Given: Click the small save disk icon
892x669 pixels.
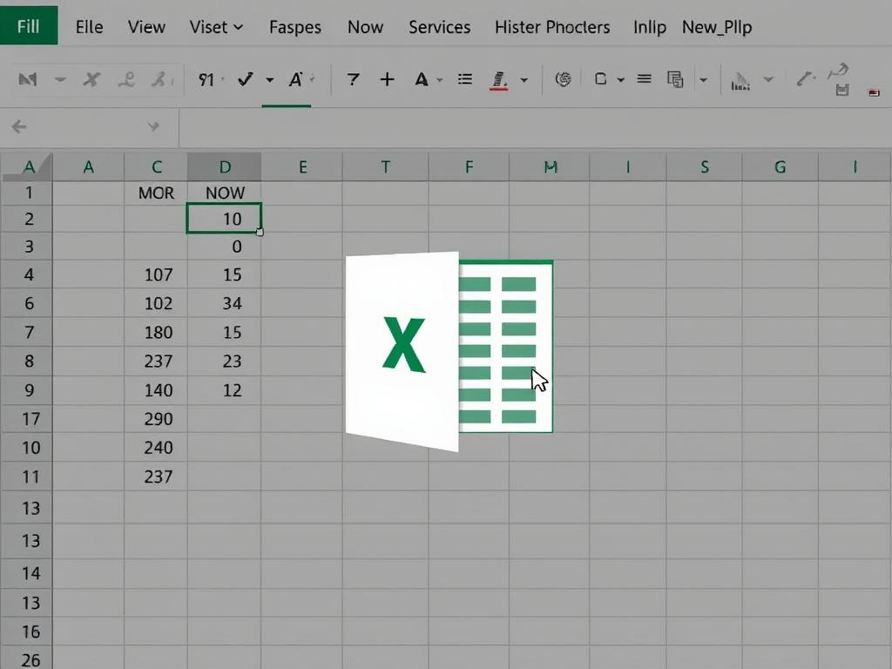Looking at the screenshot, I should pos(842,90).
